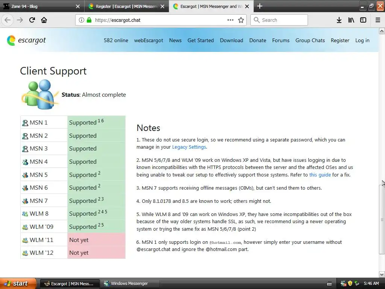The height and width of the screenshot is (289, 385).
Task: Open Windows Messenger from the taskbar
Action: 130,284
